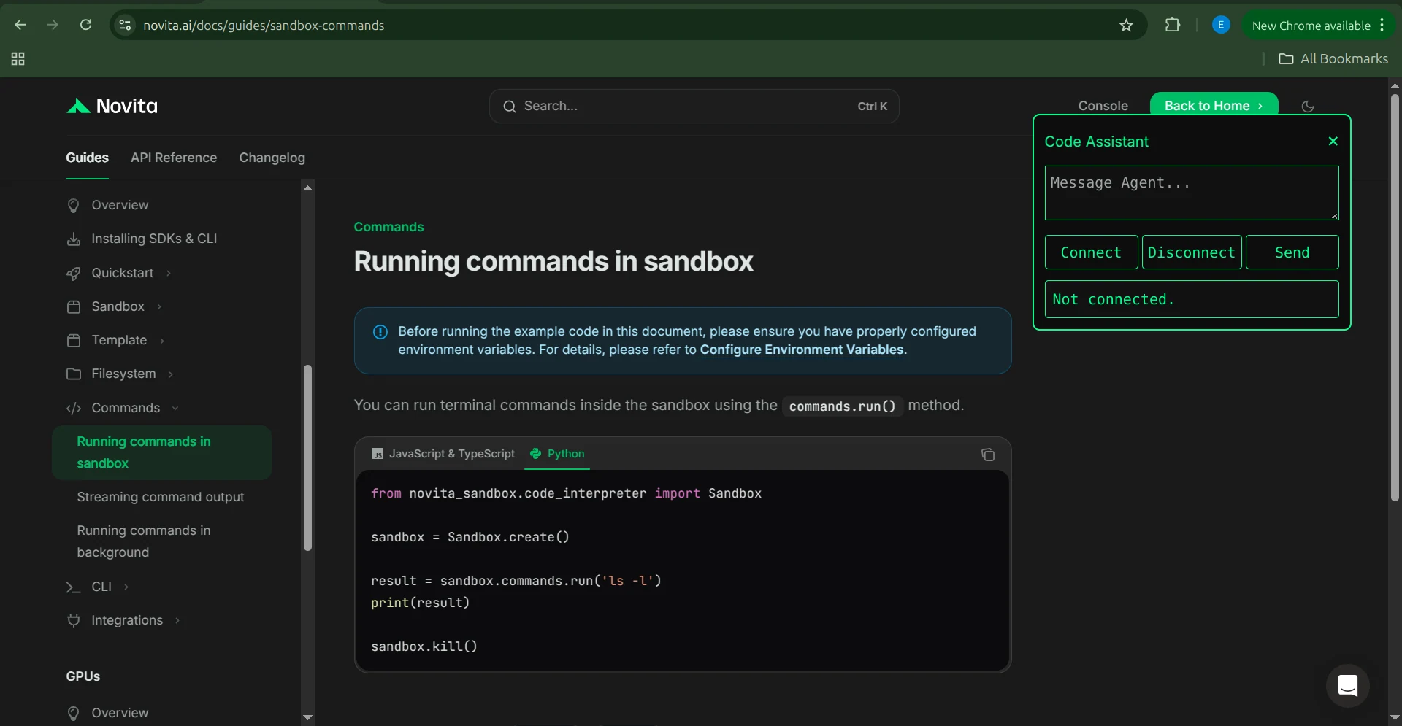Expand the Template section chevron

click(x=162, y=340)
